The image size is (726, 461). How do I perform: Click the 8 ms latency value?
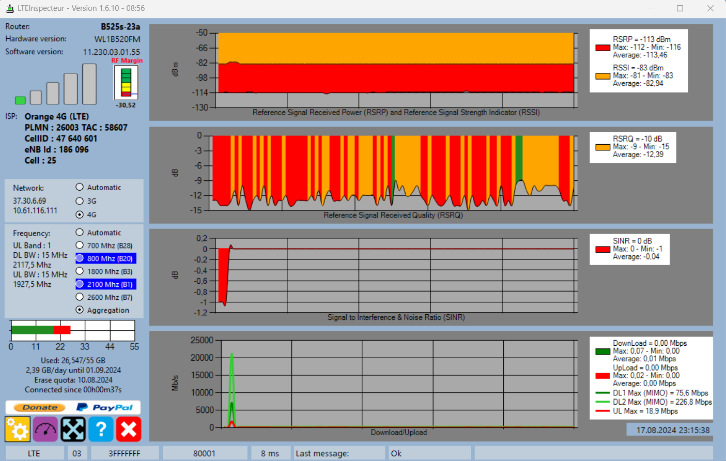pyautogui.click(x=270, y=453)
